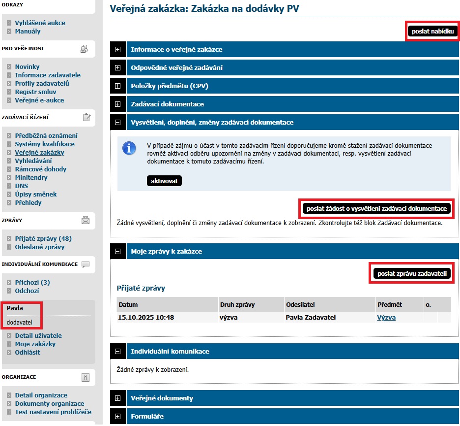The height and width of the screenshot is (426, 460).
Task: Click the poslat zprávu zadavateli button
Action: [411, 274]
